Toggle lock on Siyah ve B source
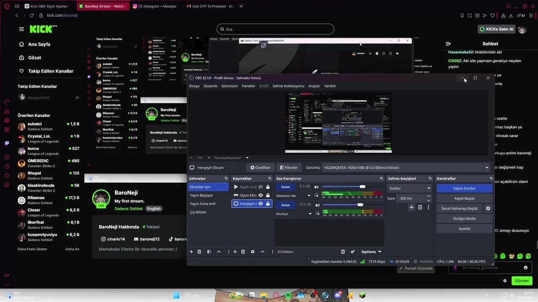 click(x=268, y=187)
